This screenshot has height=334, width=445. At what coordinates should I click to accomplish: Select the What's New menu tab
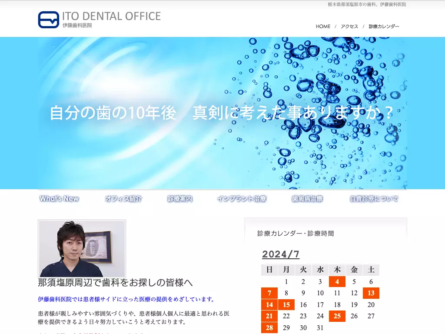tap(59, 198)
